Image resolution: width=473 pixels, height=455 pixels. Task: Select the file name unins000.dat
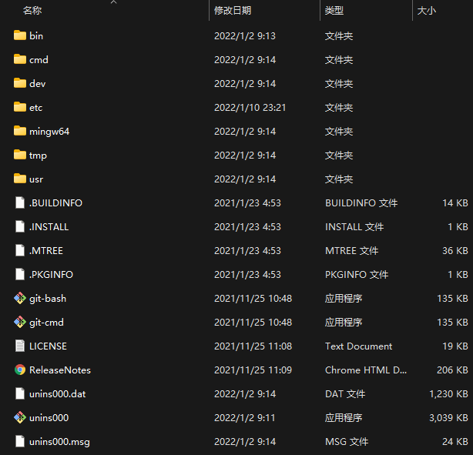[x=57, y=393]
